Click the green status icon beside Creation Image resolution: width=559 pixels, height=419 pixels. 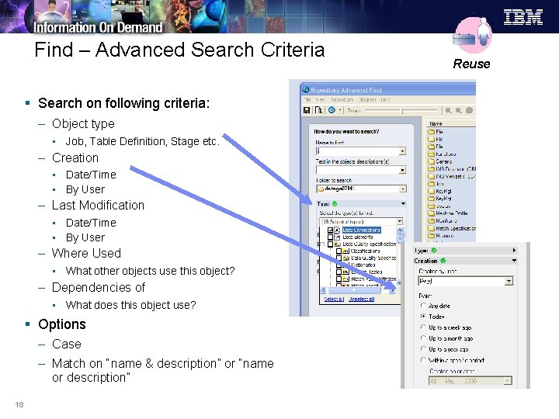tap(443, 261)
